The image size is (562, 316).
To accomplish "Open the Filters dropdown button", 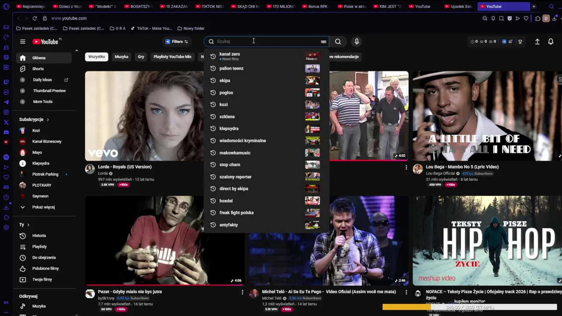I will 177,42.
